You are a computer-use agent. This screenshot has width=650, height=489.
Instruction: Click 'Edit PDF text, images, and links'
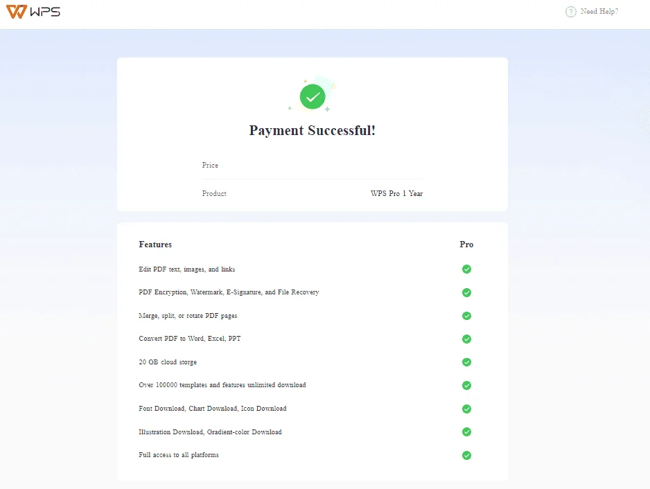[187, 269]
